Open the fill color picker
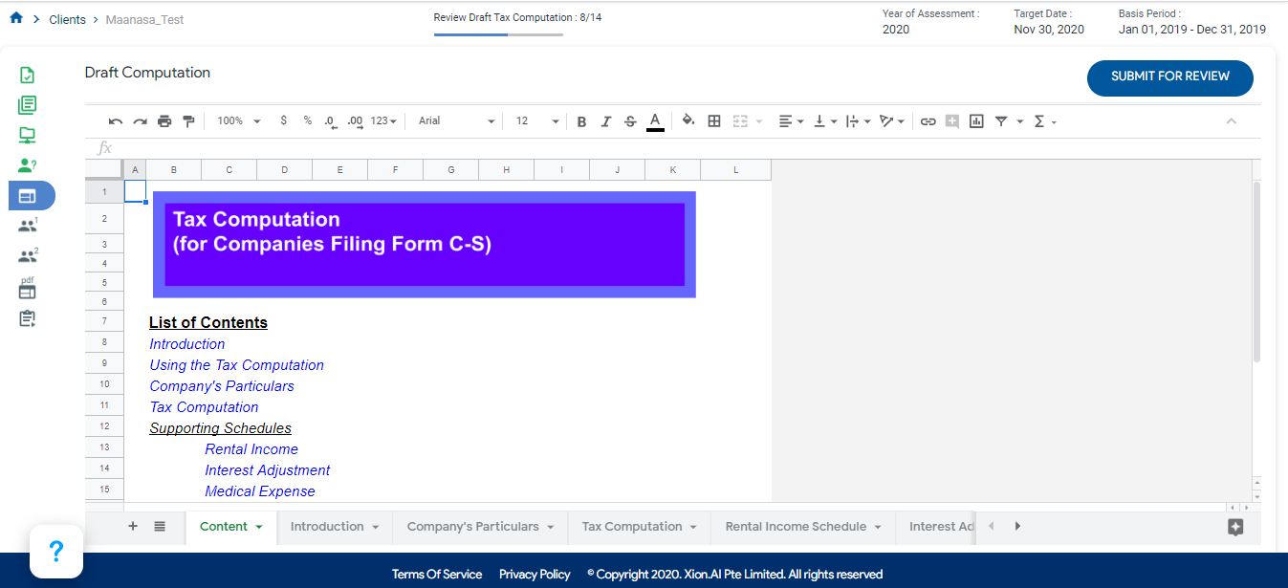The height and width of the screenshot is (588, 1288). pos(688,121)
